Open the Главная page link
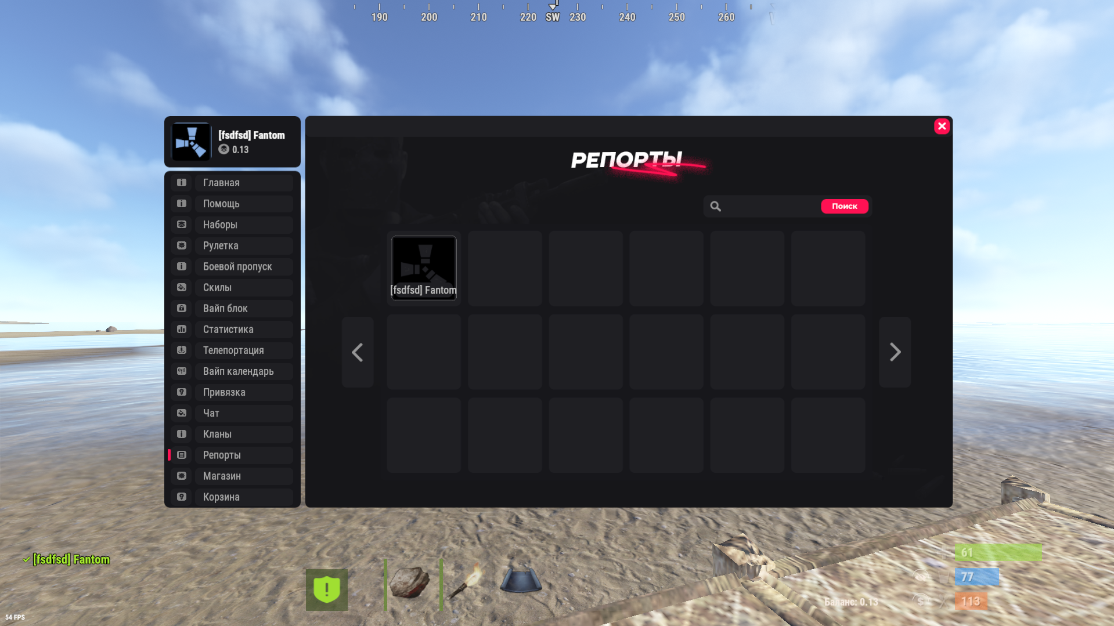The height and width of the screenshot is (626, 1114). [181, 182]
